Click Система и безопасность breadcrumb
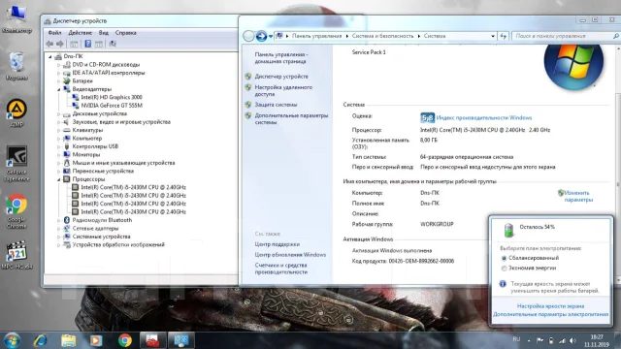This screenshot has width=621, height=349. [x=382, y=36]
